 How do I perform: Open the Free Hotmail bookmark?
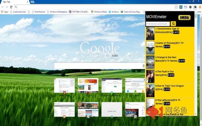point(39,12)
